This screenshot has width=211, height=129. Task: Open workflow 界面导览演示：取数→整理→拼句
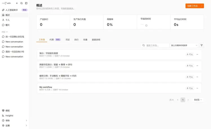(x=119, y=66)
